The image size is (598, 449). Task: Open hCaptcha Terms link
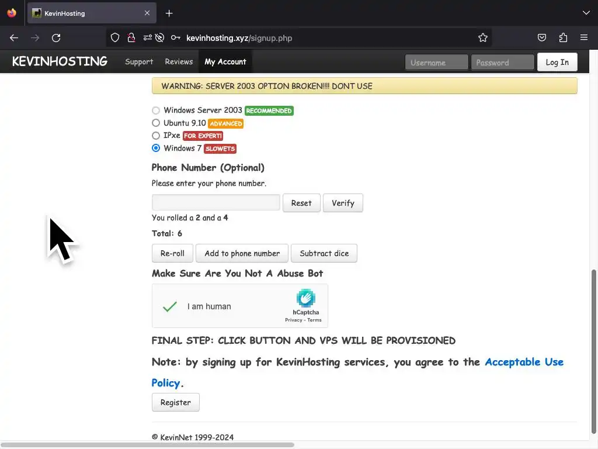coord(314,320)
